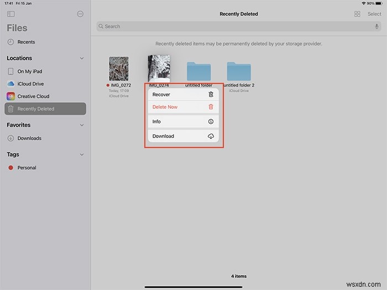Open the untitled folder 2 icon

239,71
